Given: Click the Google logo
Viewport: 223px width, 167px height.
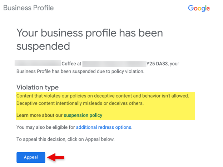Looking at the screenshot, I should coord(199,8).
